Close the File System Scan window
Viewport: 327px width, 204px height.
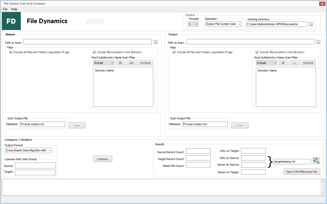pos(322,4)
